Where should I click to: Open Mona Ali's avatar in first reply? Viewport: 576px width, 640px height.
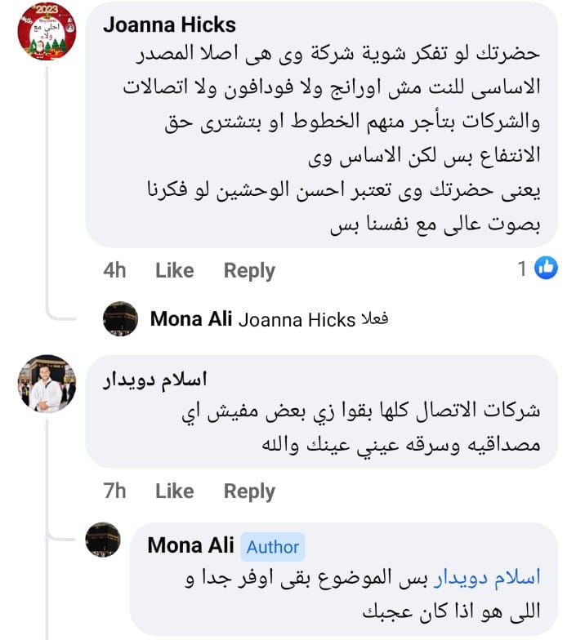click(121, 318)
